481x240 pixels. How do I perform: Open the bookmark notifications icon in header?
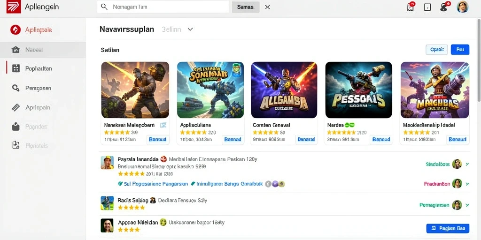coord(411,7)
